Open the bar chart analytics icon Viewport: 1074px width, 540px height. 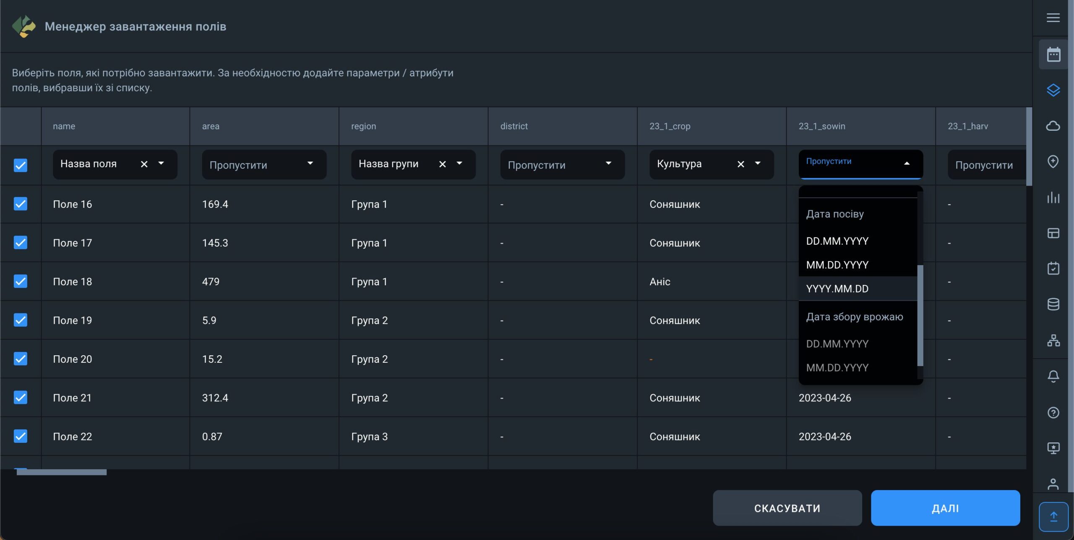click(x=1053, y=197)
